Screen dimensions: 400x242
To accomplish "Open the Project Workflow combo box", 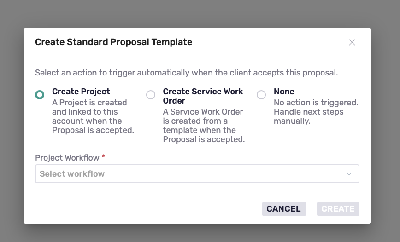I will [197, 174].
